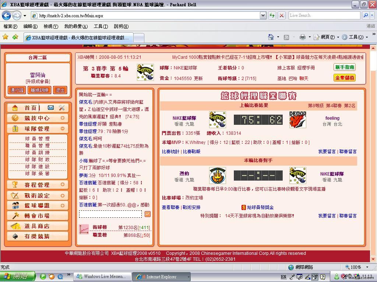Click the house icon beside 首頁

(15, 108)
